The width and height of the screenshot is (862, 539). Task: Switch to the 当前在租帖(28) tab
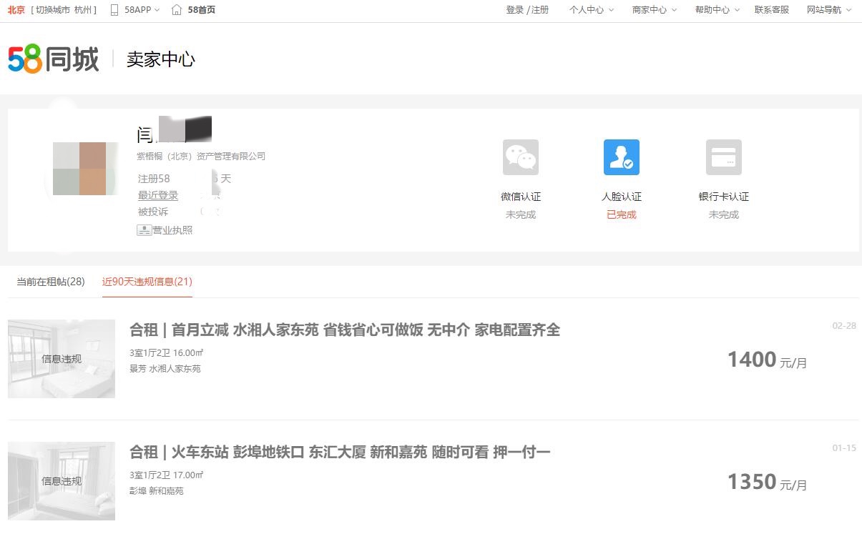pyautogui.click(x=51, y=282)
